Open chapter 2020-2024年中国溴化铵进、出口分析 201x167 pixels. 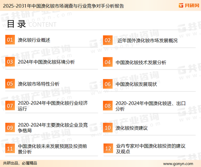point(151,106)
